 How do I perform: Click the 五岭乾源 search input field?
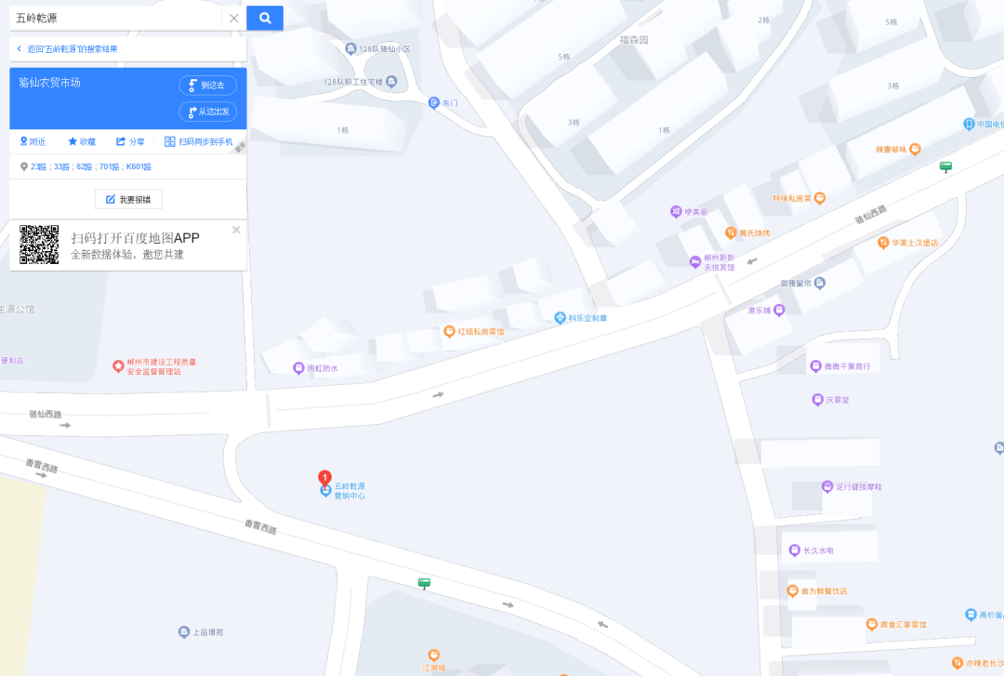[x=116, y=18]
